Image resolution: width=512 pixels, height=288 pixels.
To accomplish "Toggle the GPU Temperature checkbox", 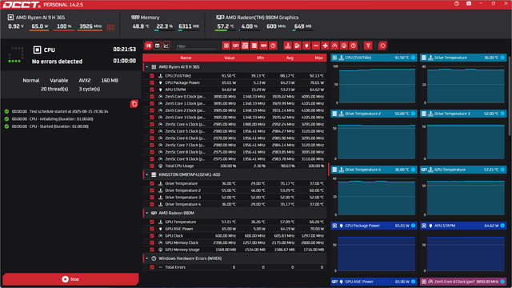I will point(152,222).
